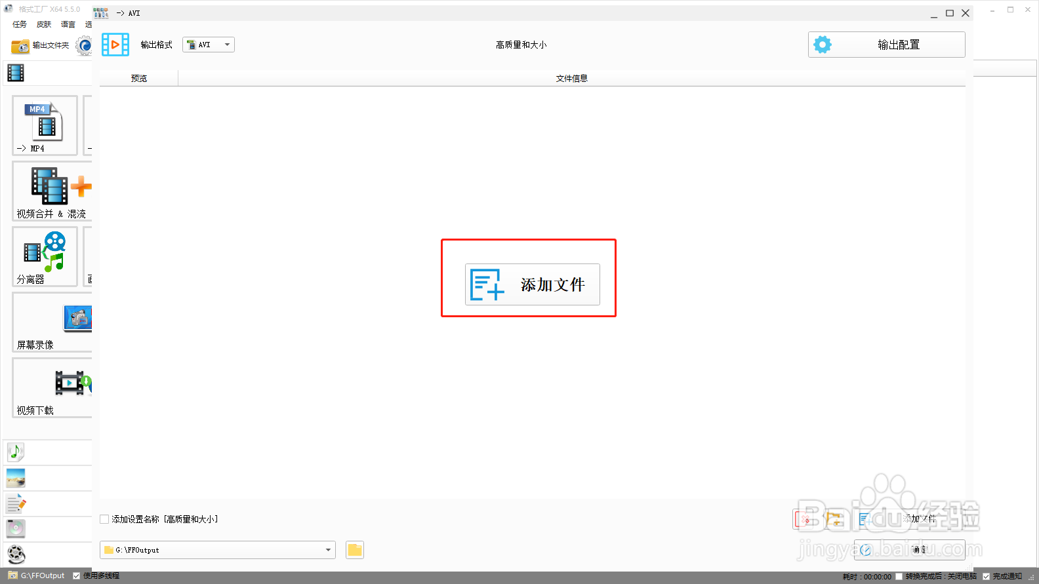Choose the -> MP4 conversion tile
The height and width of the screenshot is (584, 1039).
coord(45,125)
